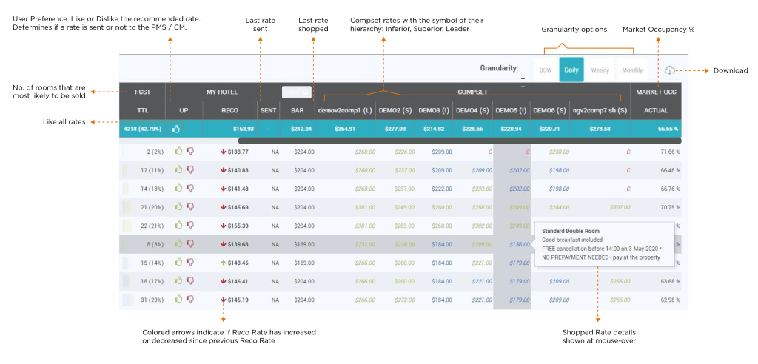Click the 66.65 % summary market occupancy
758x364 pixels.
pyautogui.click(x=668, y=129)
